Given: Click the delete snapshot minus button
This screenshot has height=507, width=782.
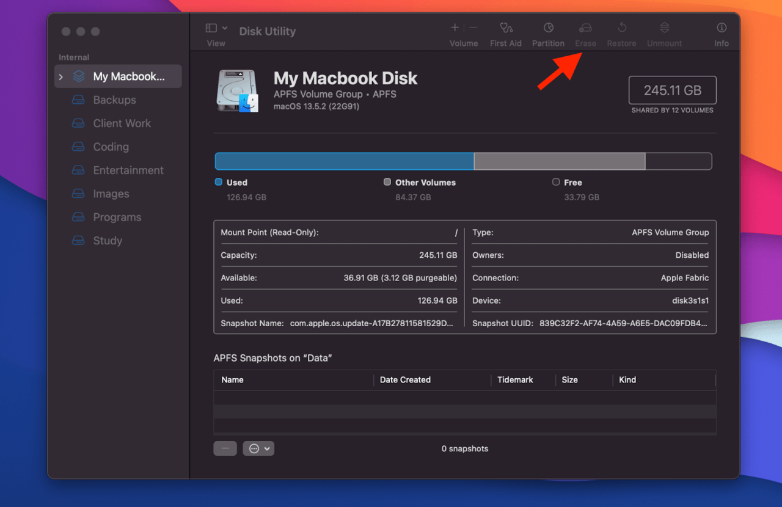Looking at the screenshot, I should point(225,448).
